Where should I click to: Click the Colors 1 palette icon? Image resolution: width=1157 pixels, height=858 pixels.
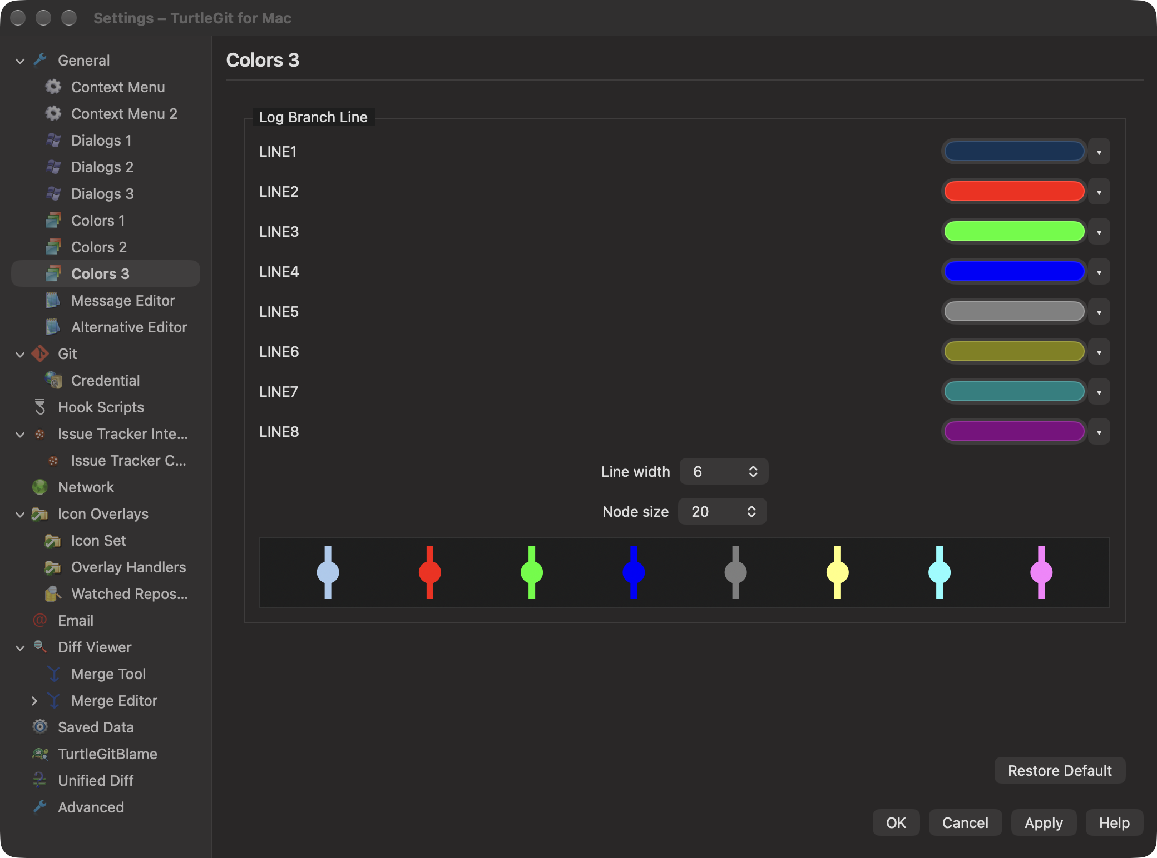53,220
